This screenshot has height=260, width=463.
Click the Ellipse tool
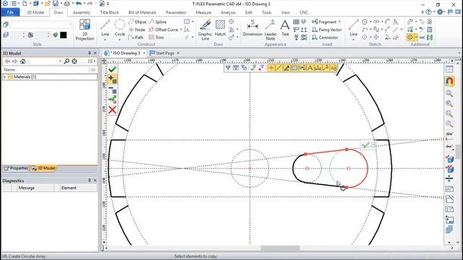pos(137,22)
